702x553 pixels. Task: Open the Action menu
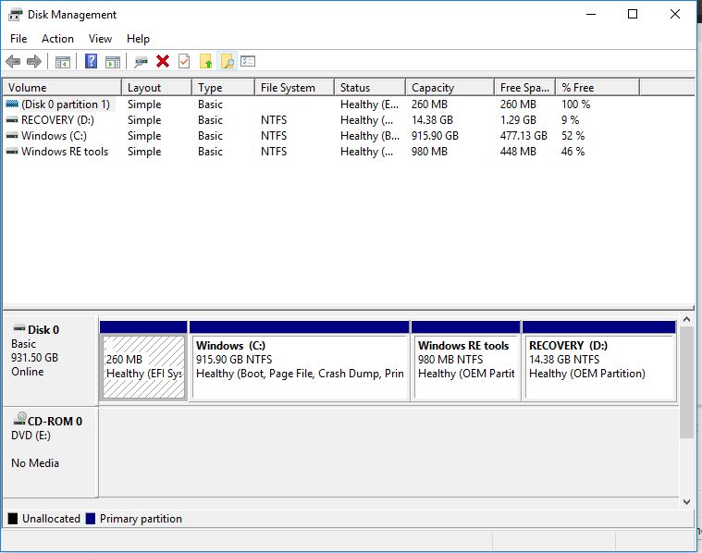coord(57,39)
